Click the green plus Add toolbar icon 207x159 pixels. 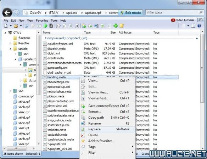(x=116, y=26)
